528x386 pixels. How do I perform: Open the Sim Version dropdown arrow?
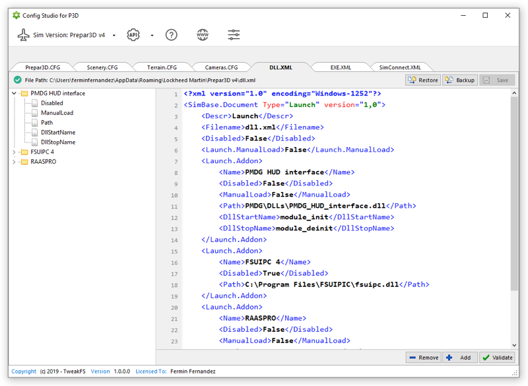click(x=114, y=36)
